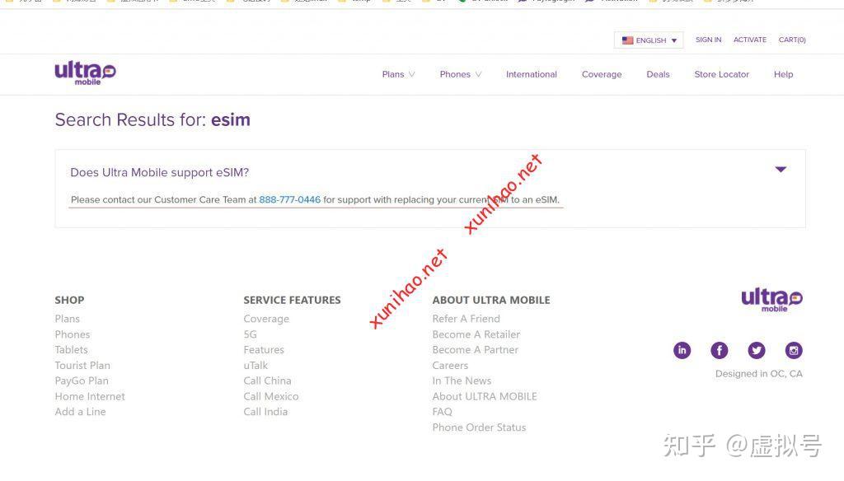Open the Call China footer link
This screenshot has height=481, width=844.
267,381
